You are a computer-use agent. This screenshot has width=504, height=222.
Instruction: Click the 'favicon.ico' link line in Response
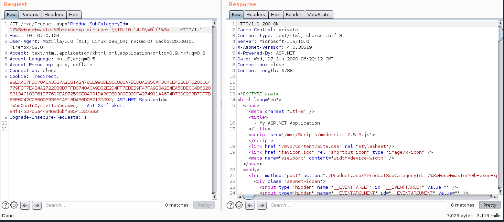point(341,152)
